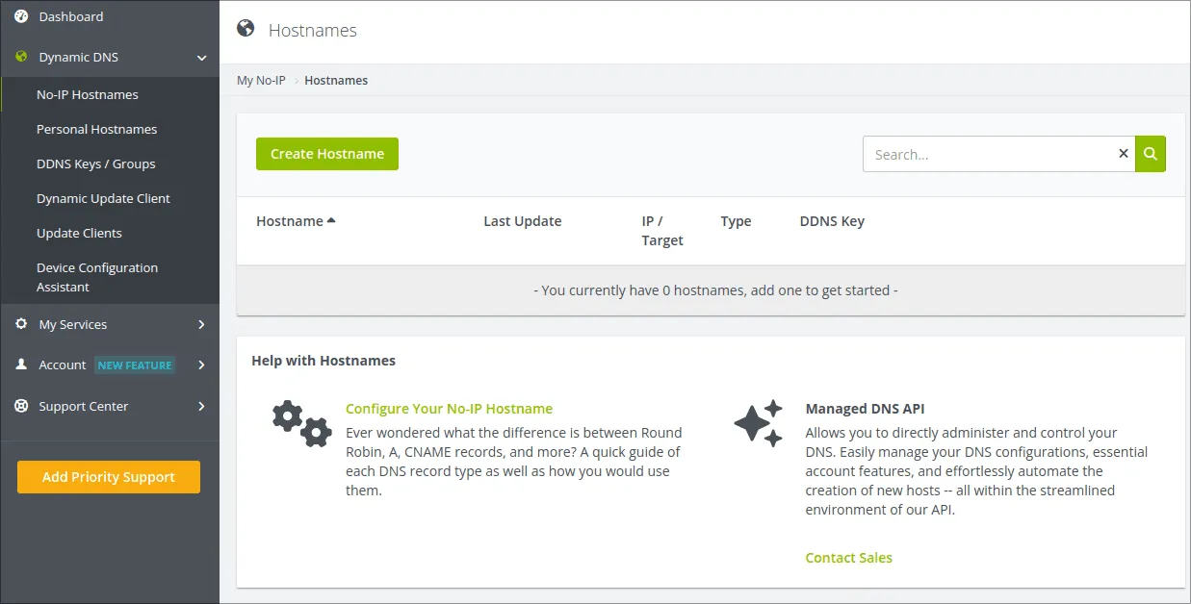This screenshot has width=1191, height=604.
Task: Expand the Support Center submenu arrow
Action: (x=201, y=406)
